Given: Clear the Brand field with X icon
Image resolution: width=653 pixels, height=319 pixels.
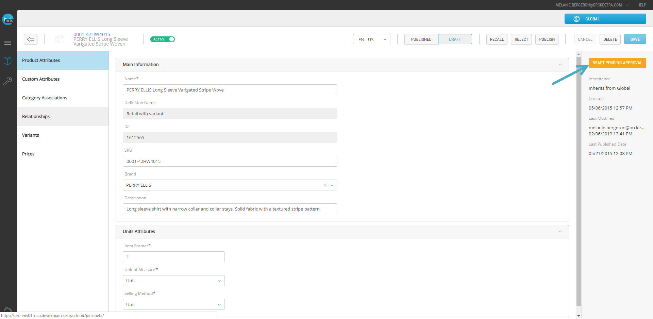Looking at the screenshot, I should [x=325, y=185].
